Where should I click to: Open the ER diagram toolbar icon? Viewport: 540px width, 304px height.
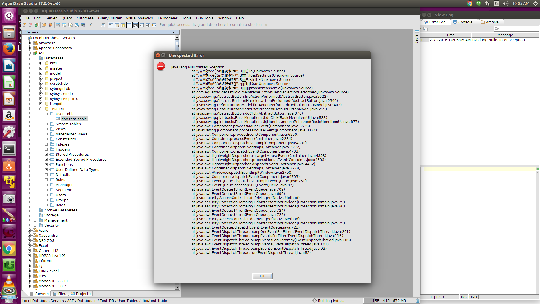[148, 25]
